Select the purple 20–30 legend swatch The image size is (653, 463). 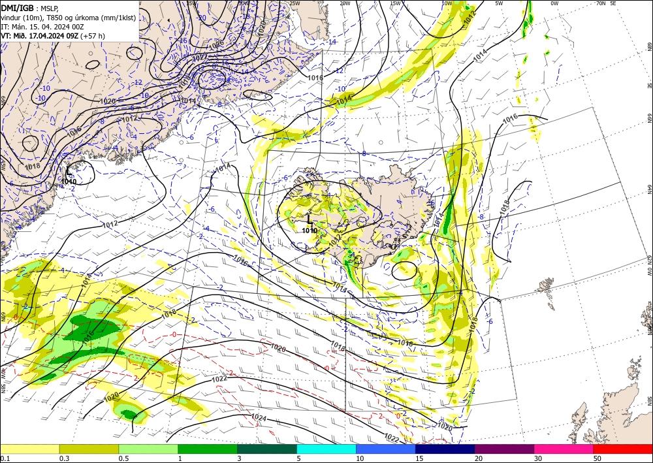click(504, 449)
